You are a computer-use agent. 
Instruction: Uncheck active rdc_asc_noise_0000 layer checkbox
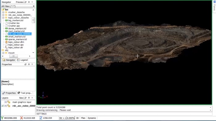point(2,106)
